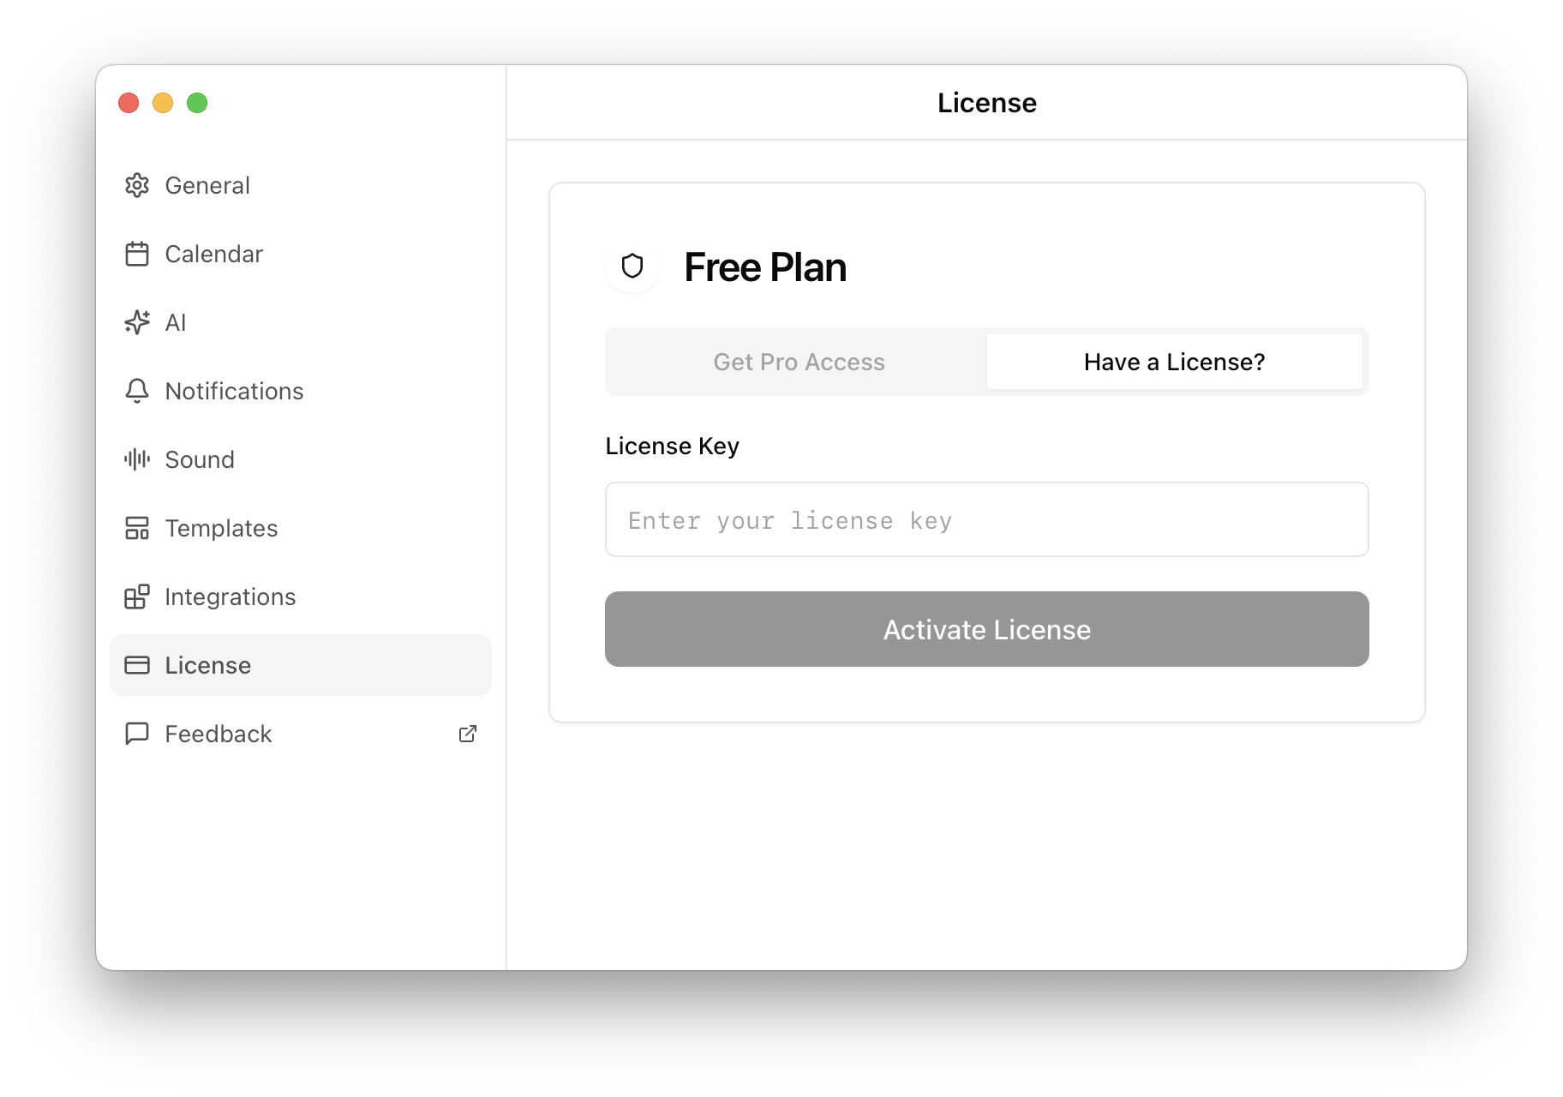Open Integrations via blocks icon
Viewport: 1563px width, 1097px height.
137,596
